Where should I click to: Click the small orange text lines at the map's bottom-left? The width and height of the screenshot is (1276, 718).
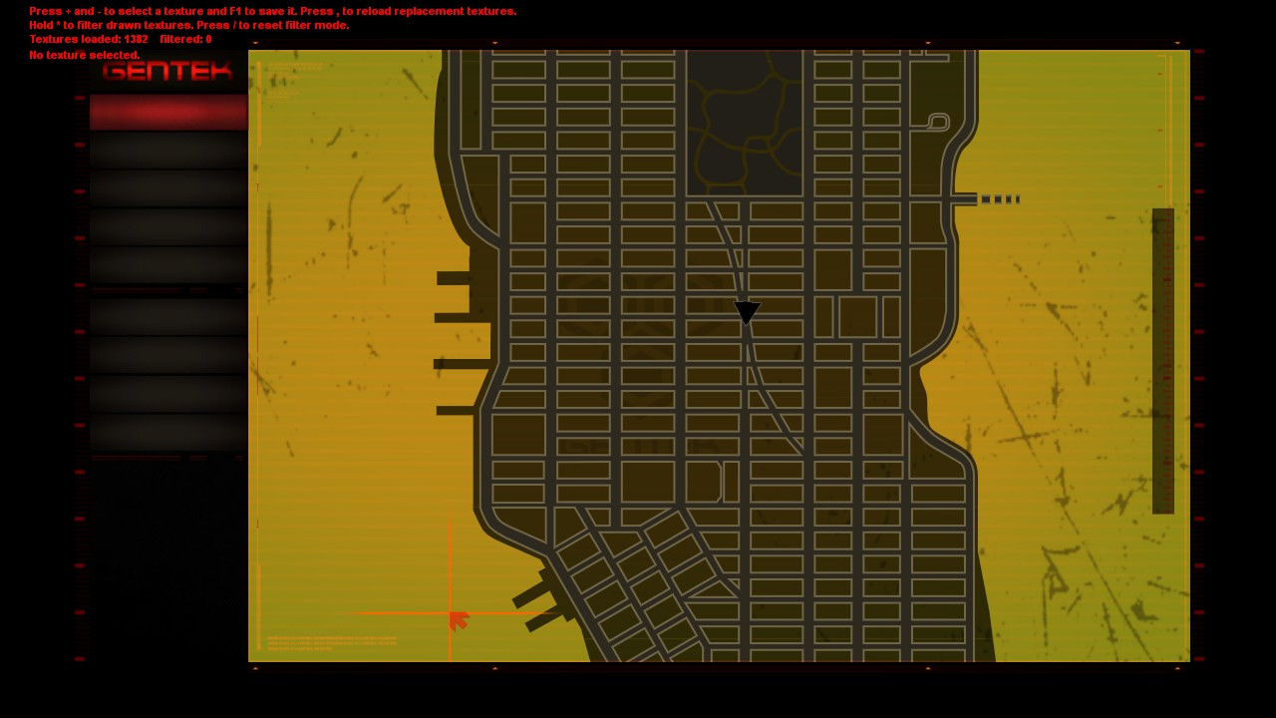pos(331,642)
